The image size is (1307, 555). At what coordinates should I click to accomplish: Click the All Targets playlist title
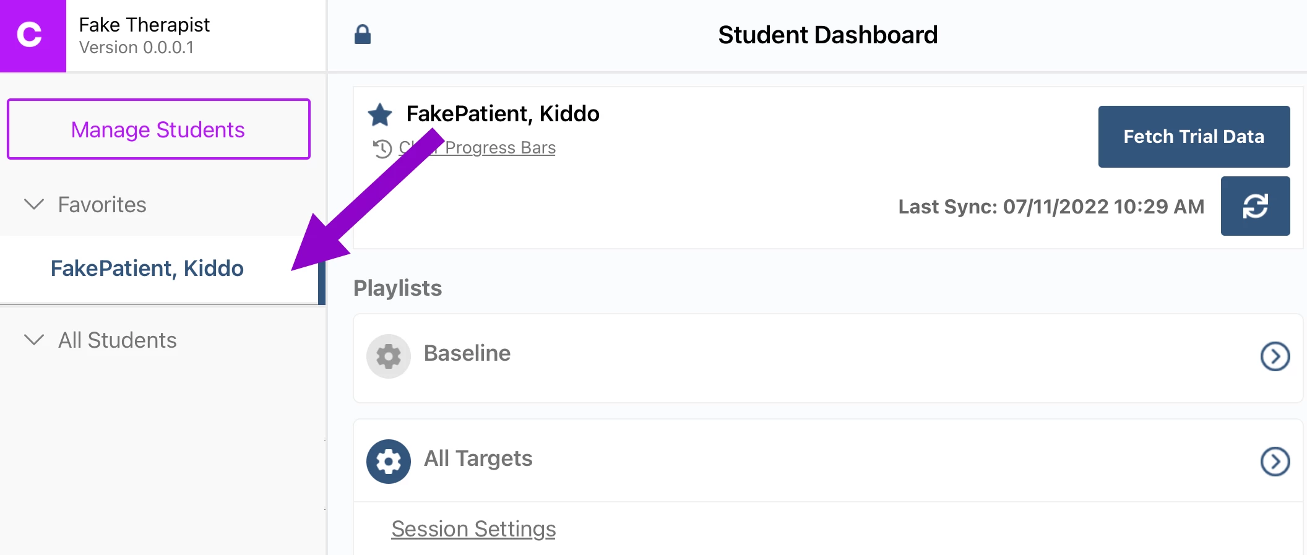click(478, 458)
